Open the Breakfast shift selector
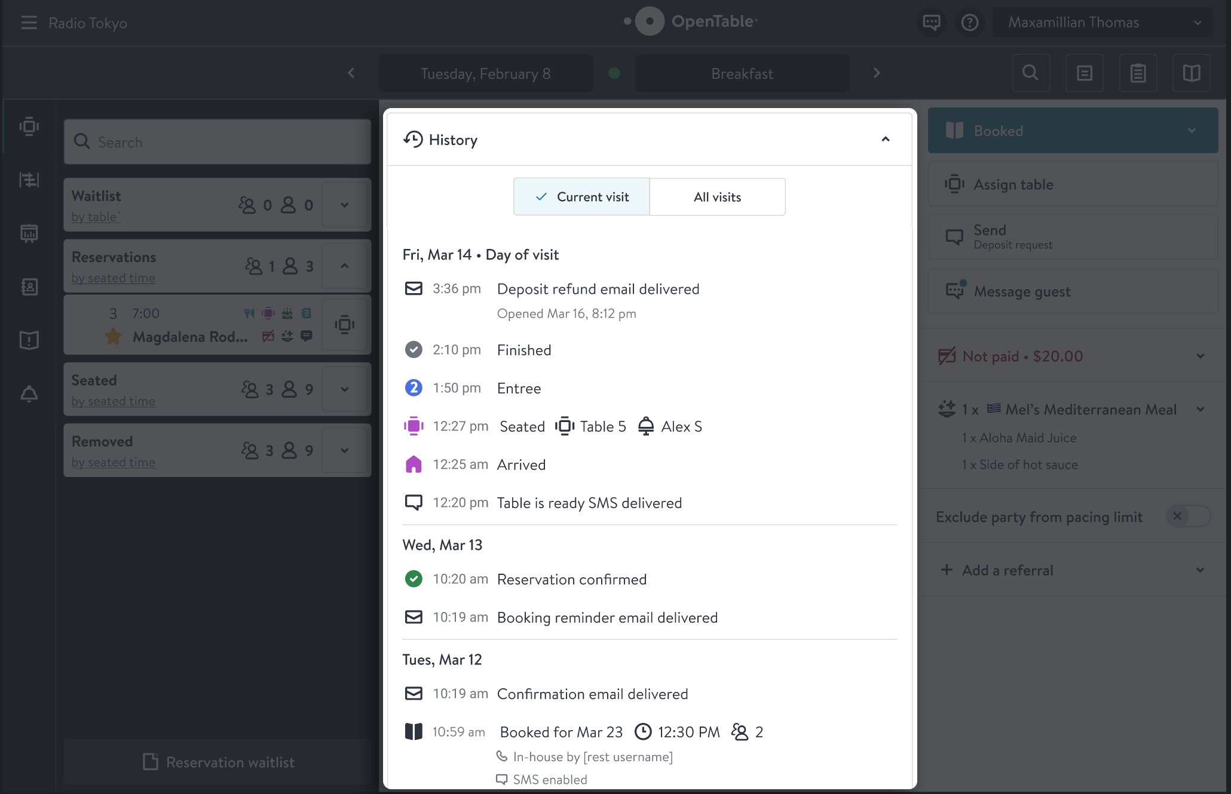This screenshot has width=1231, height=794. tap(742, 73)
